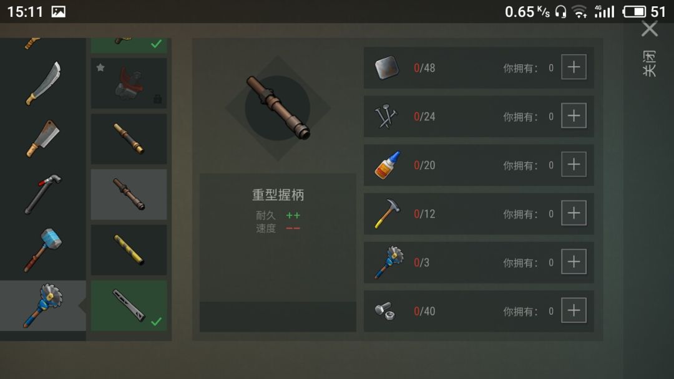Select the heavy grip brown handle option
Viewport: 674px width, 379px height.
[129, 194]
